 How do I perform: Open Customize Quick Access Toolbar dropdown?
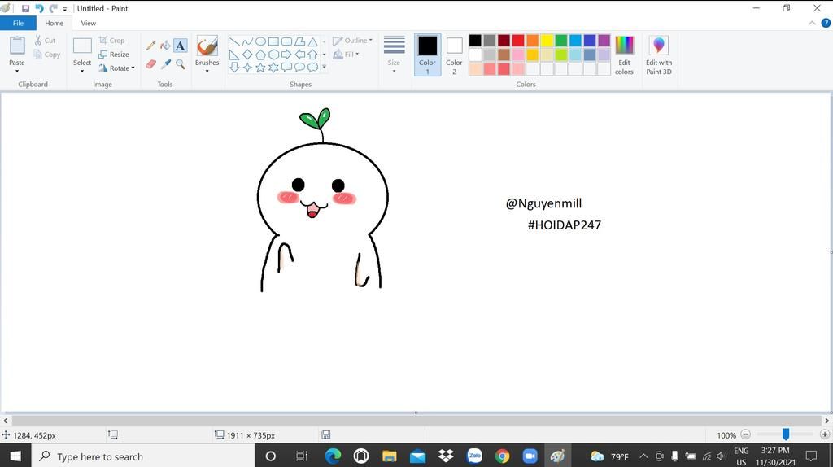[65, 9]
